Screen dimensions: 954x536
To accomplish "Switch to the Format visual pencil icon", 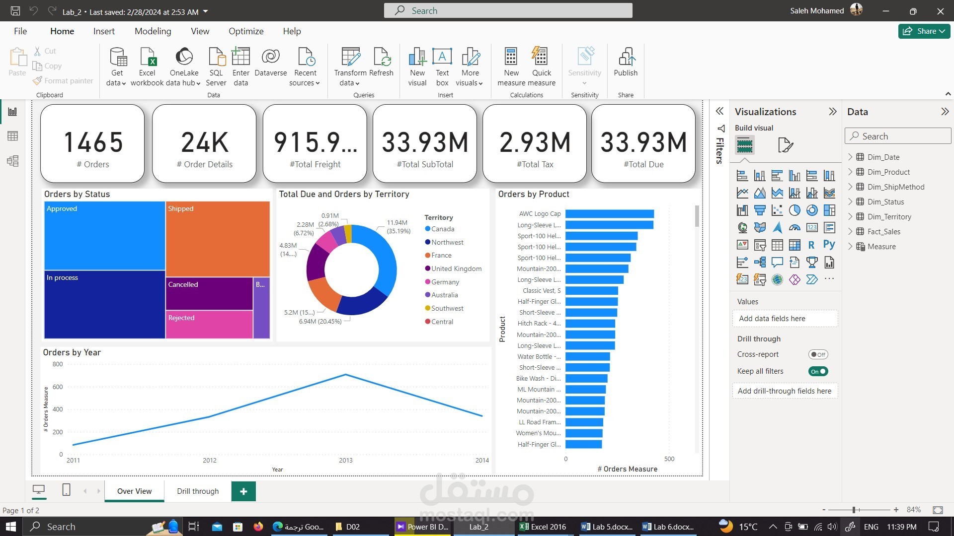I will (785, 145).
